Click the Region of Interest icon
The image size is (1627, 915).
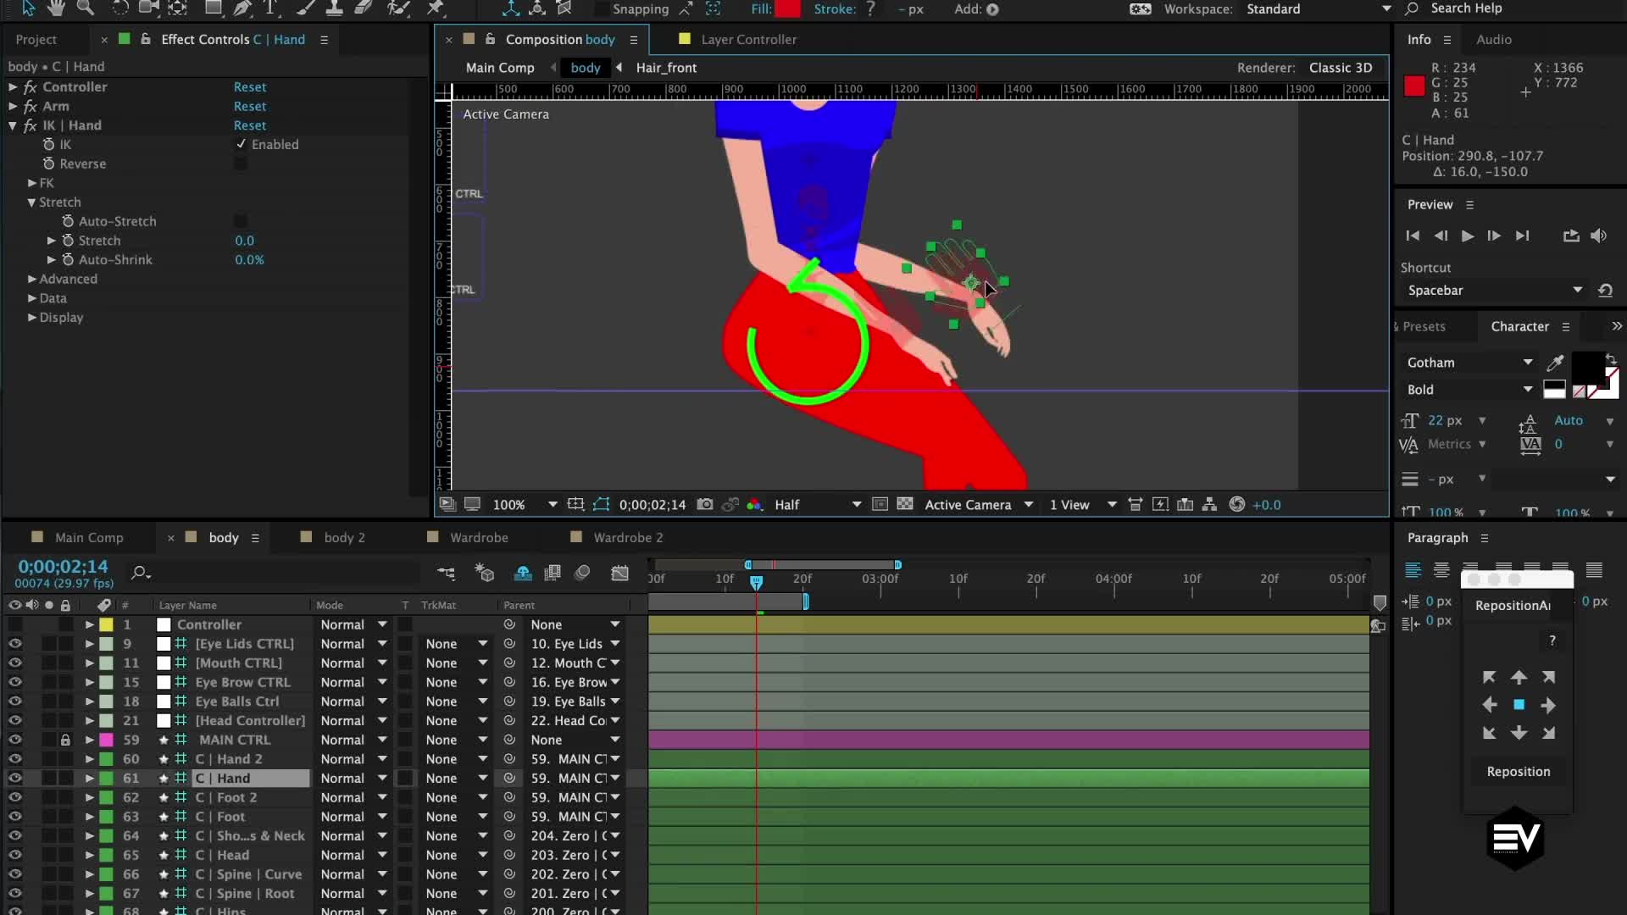[880, 504]
